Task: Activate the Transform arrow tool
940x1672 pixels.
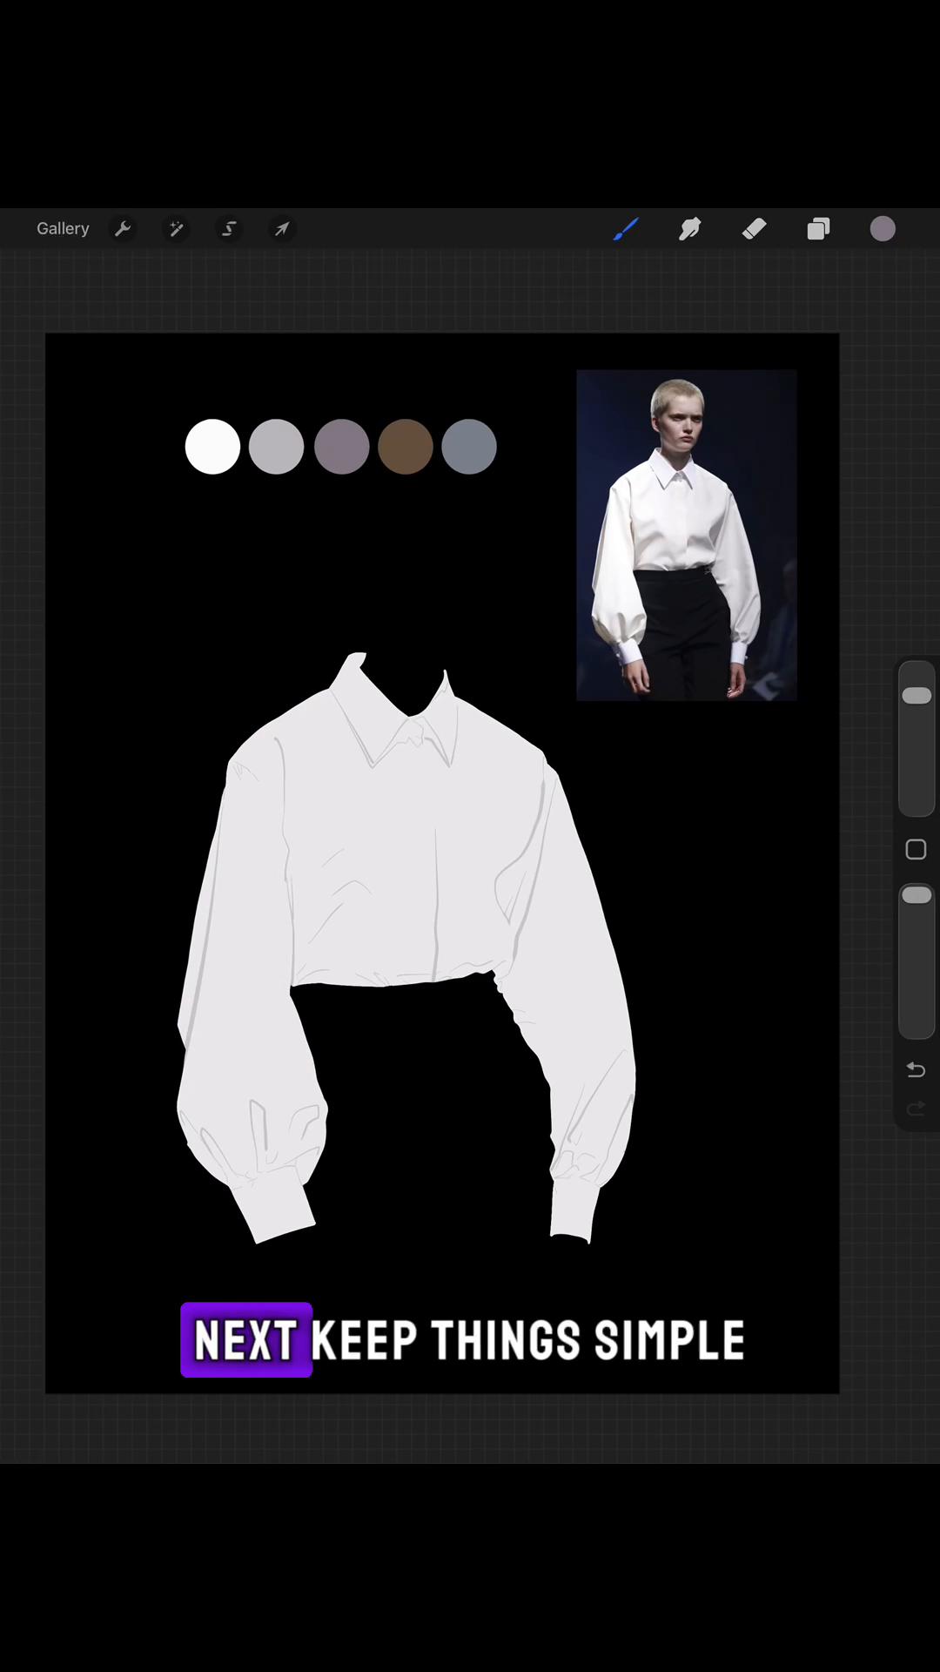Action: click(x=282, y=229)
